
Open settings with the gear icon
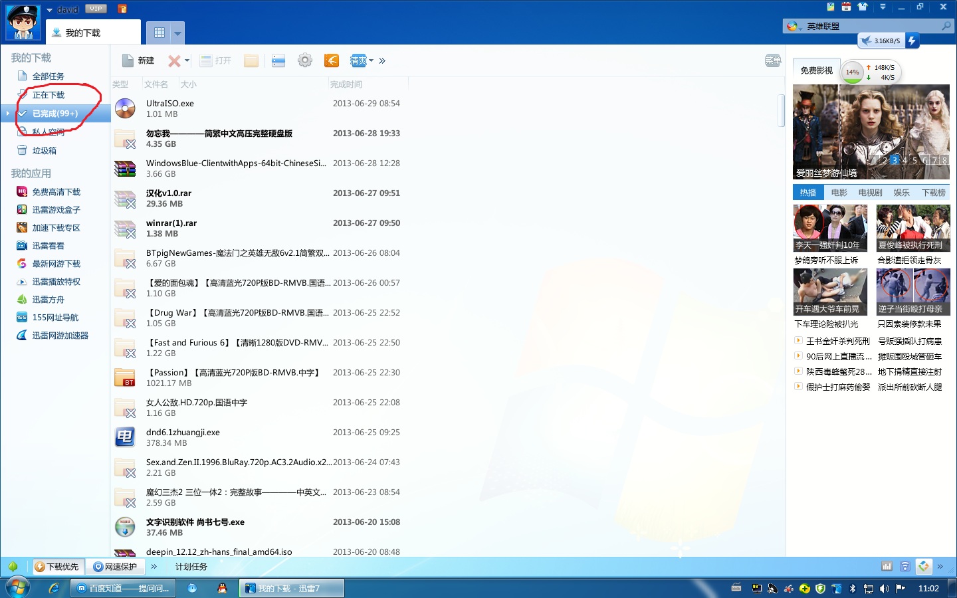tap(305, 60)
